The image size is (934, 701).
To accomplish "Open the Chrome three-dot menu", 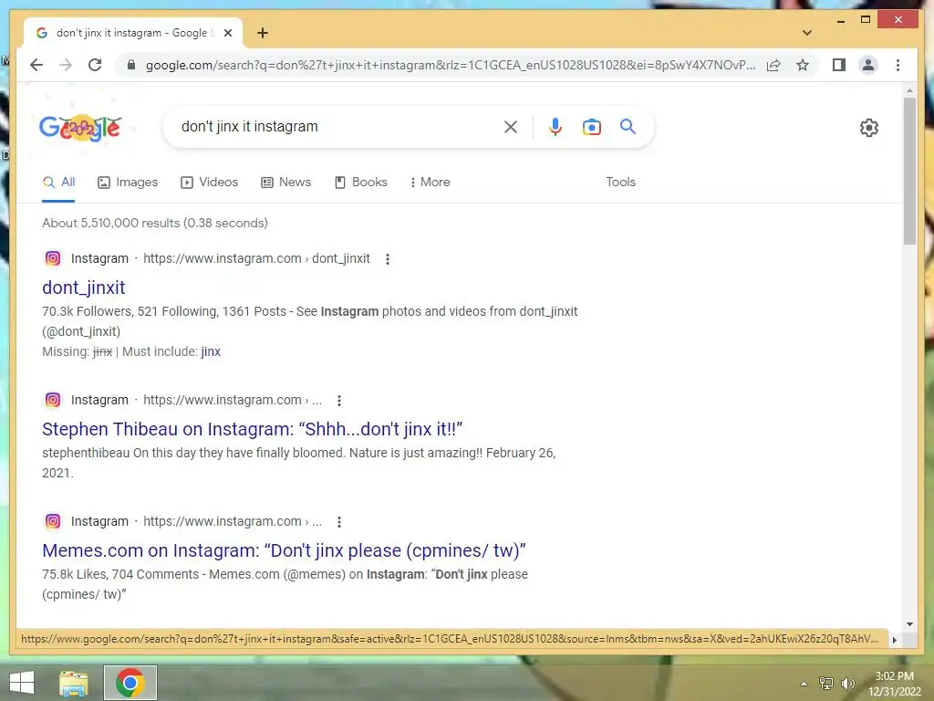I will [898, 65].
